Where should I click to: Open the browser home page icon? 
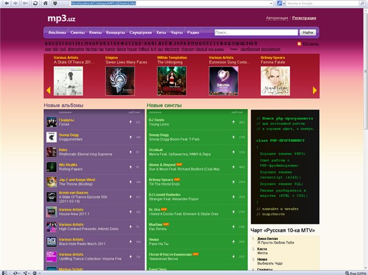(x=45, y=3)
